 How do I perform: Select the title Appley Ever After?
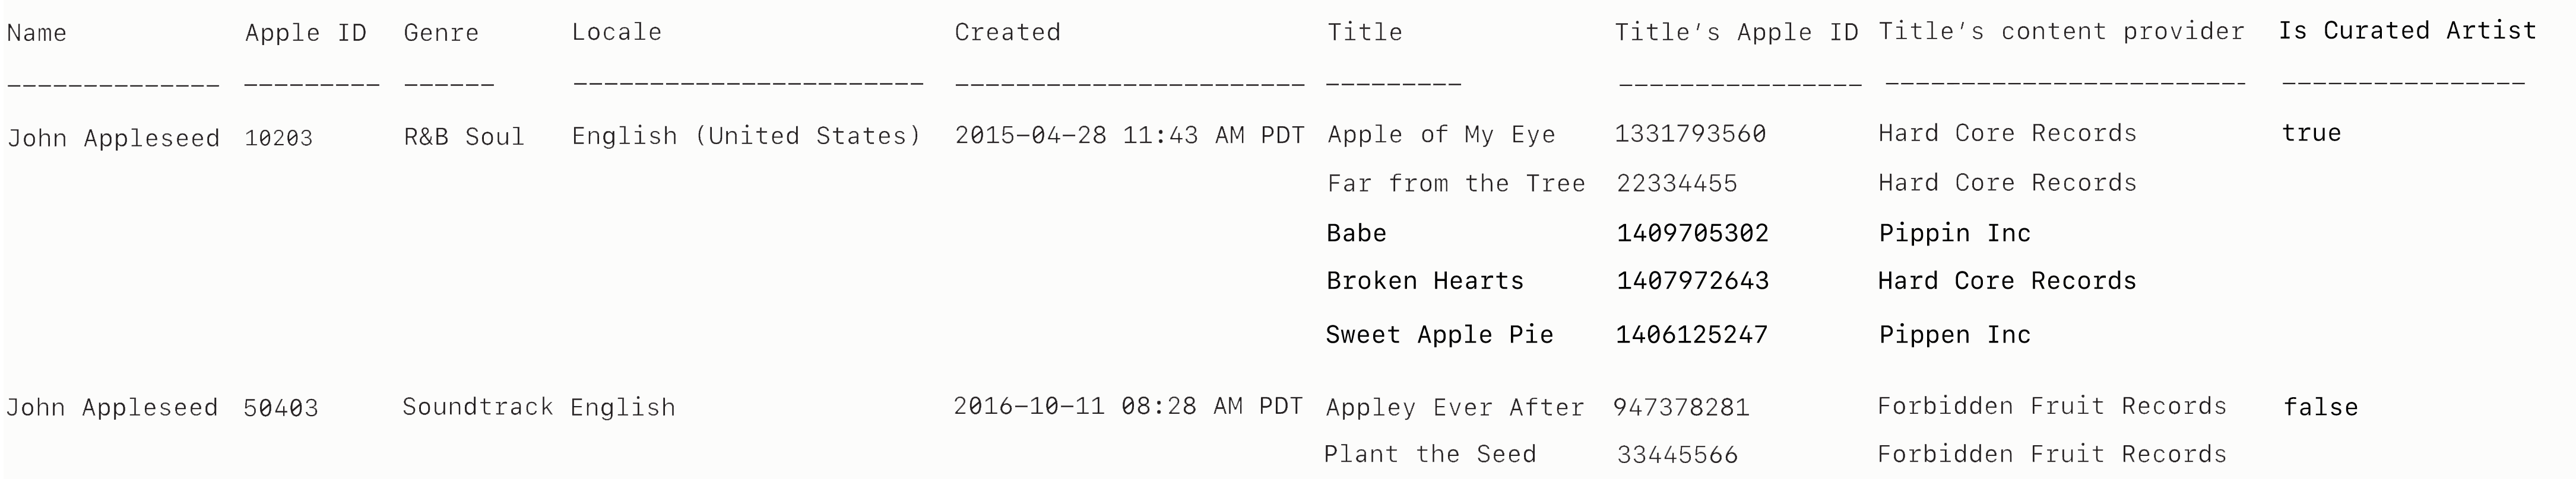point(1455,407)
